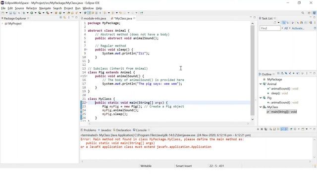
Task: Click the Save All toolbar icon
Action: 14,13
